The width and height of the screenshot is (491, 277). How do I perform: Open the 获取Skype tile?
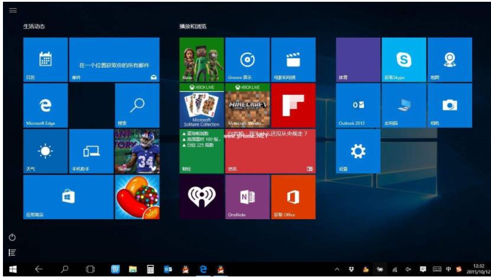pos(404,60)
